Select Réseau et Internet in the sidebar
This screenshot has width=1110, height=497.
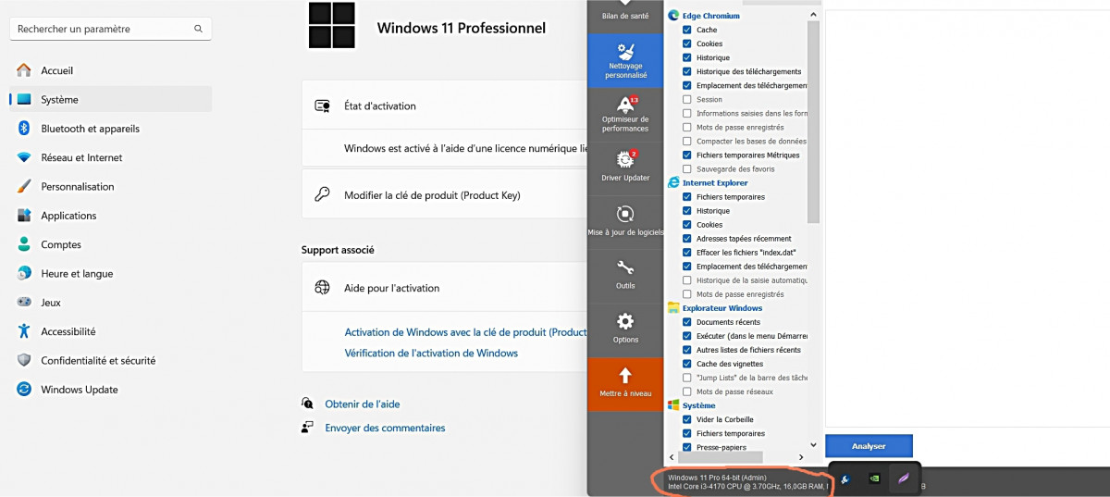pyautogui.click(x=81, y=157)
